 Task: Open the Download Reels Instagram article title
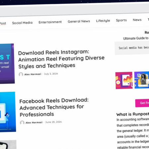pyautogui.click(x=61, y=59)
